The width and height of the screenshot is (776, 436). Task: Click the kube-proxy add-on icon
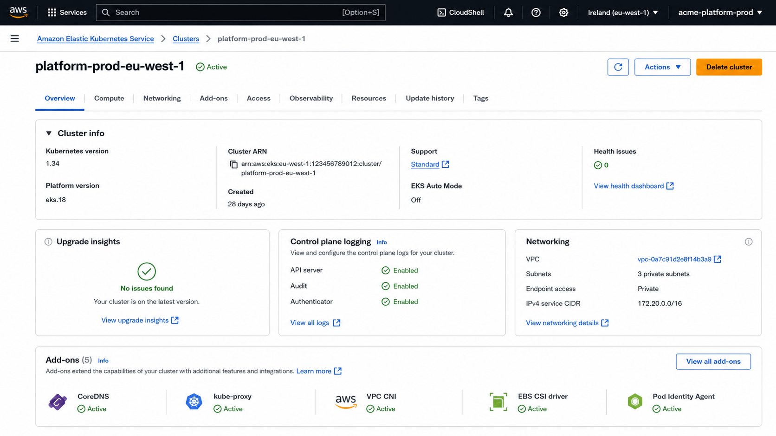tap(194, 402)
